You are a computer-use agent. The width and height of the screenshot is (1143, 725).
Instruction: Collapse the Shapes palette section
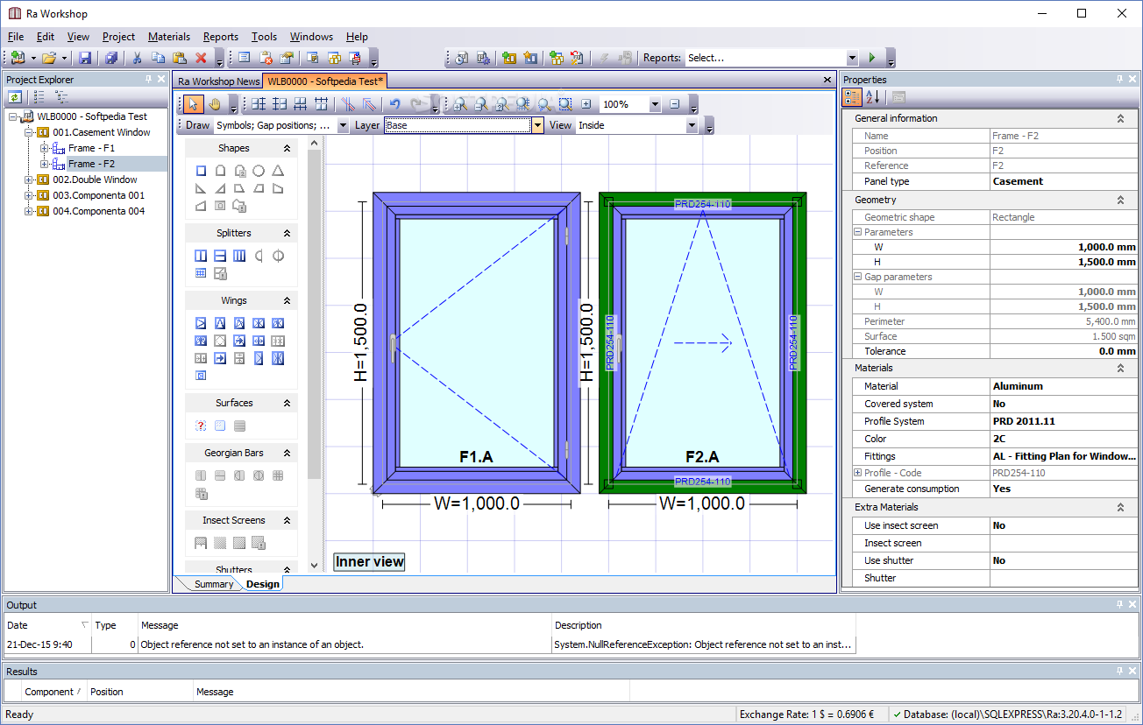tap(287, 149)
